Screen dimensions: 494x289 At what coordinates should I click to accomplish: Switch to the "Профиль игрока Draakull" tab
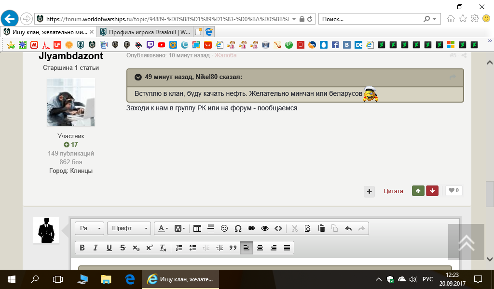click(x=145, y=32)
